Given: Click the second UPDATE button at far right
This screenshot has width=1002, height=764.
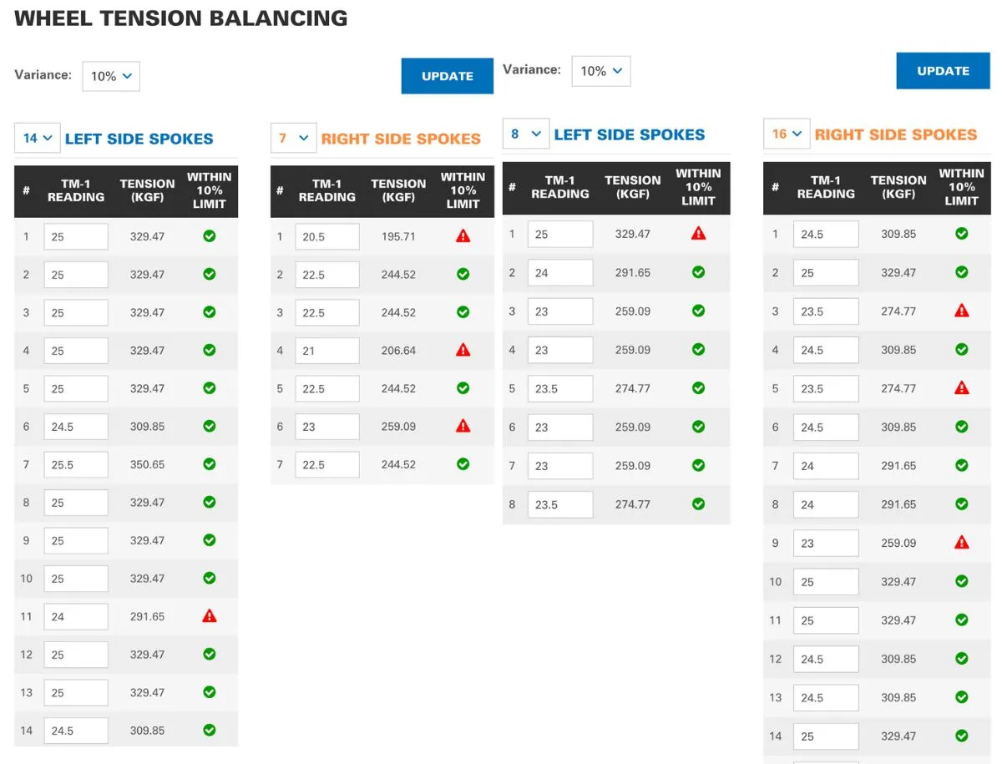Looking at the screenshot, I should click(944, 71).
